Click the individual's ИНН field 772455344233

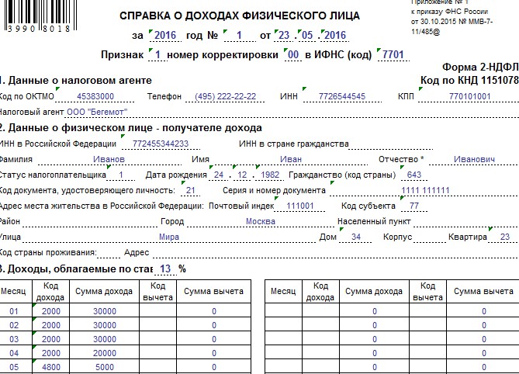coord(161,144)
